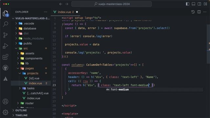Viewport: 210px width, 118px height.
Task: Open the Accounts menu
Action: point(5,102)
